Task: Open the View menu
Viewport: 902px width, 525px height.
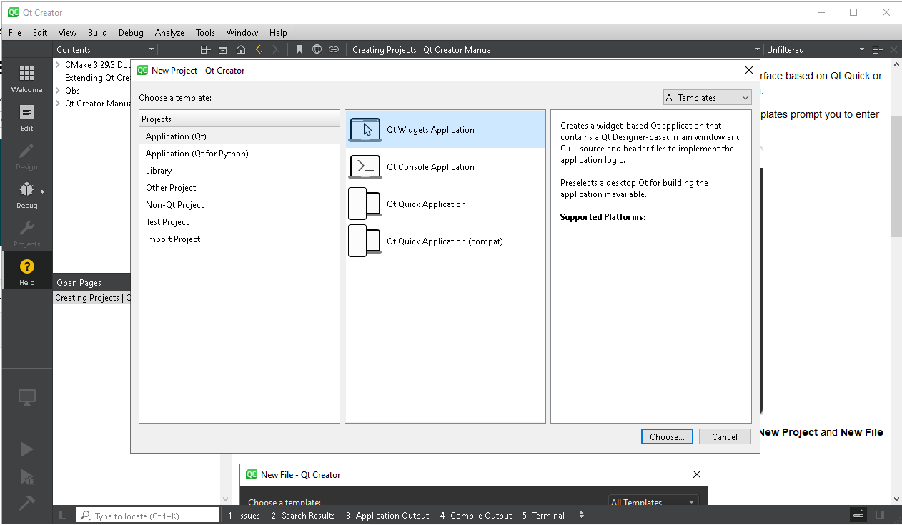Action: click(x=67, y=32)
